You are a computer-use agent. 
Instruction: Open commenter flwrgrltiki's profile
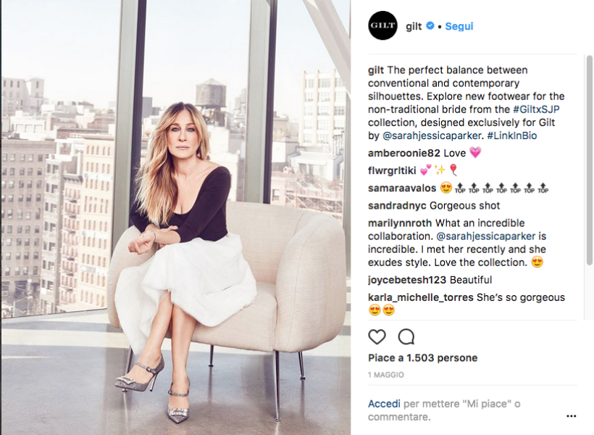[x=392, y=170]
